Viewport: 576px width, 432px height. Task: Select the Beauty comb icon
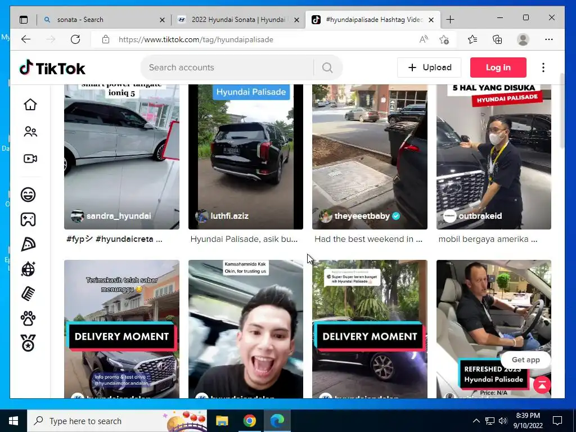point(28,294)
